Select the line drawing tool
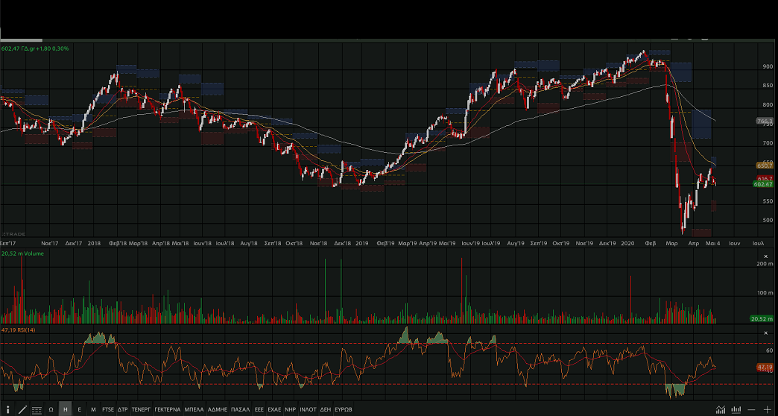 click(22, 409)
